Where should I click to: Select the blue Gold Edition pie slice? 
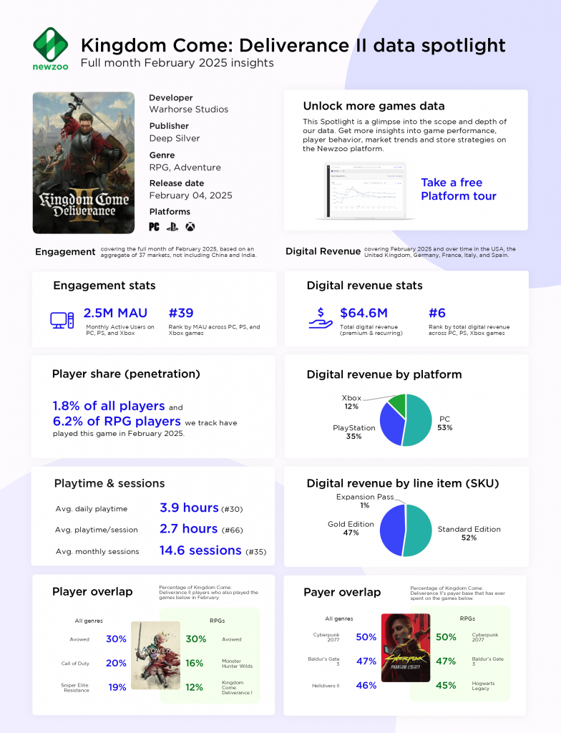pos(391,530)
